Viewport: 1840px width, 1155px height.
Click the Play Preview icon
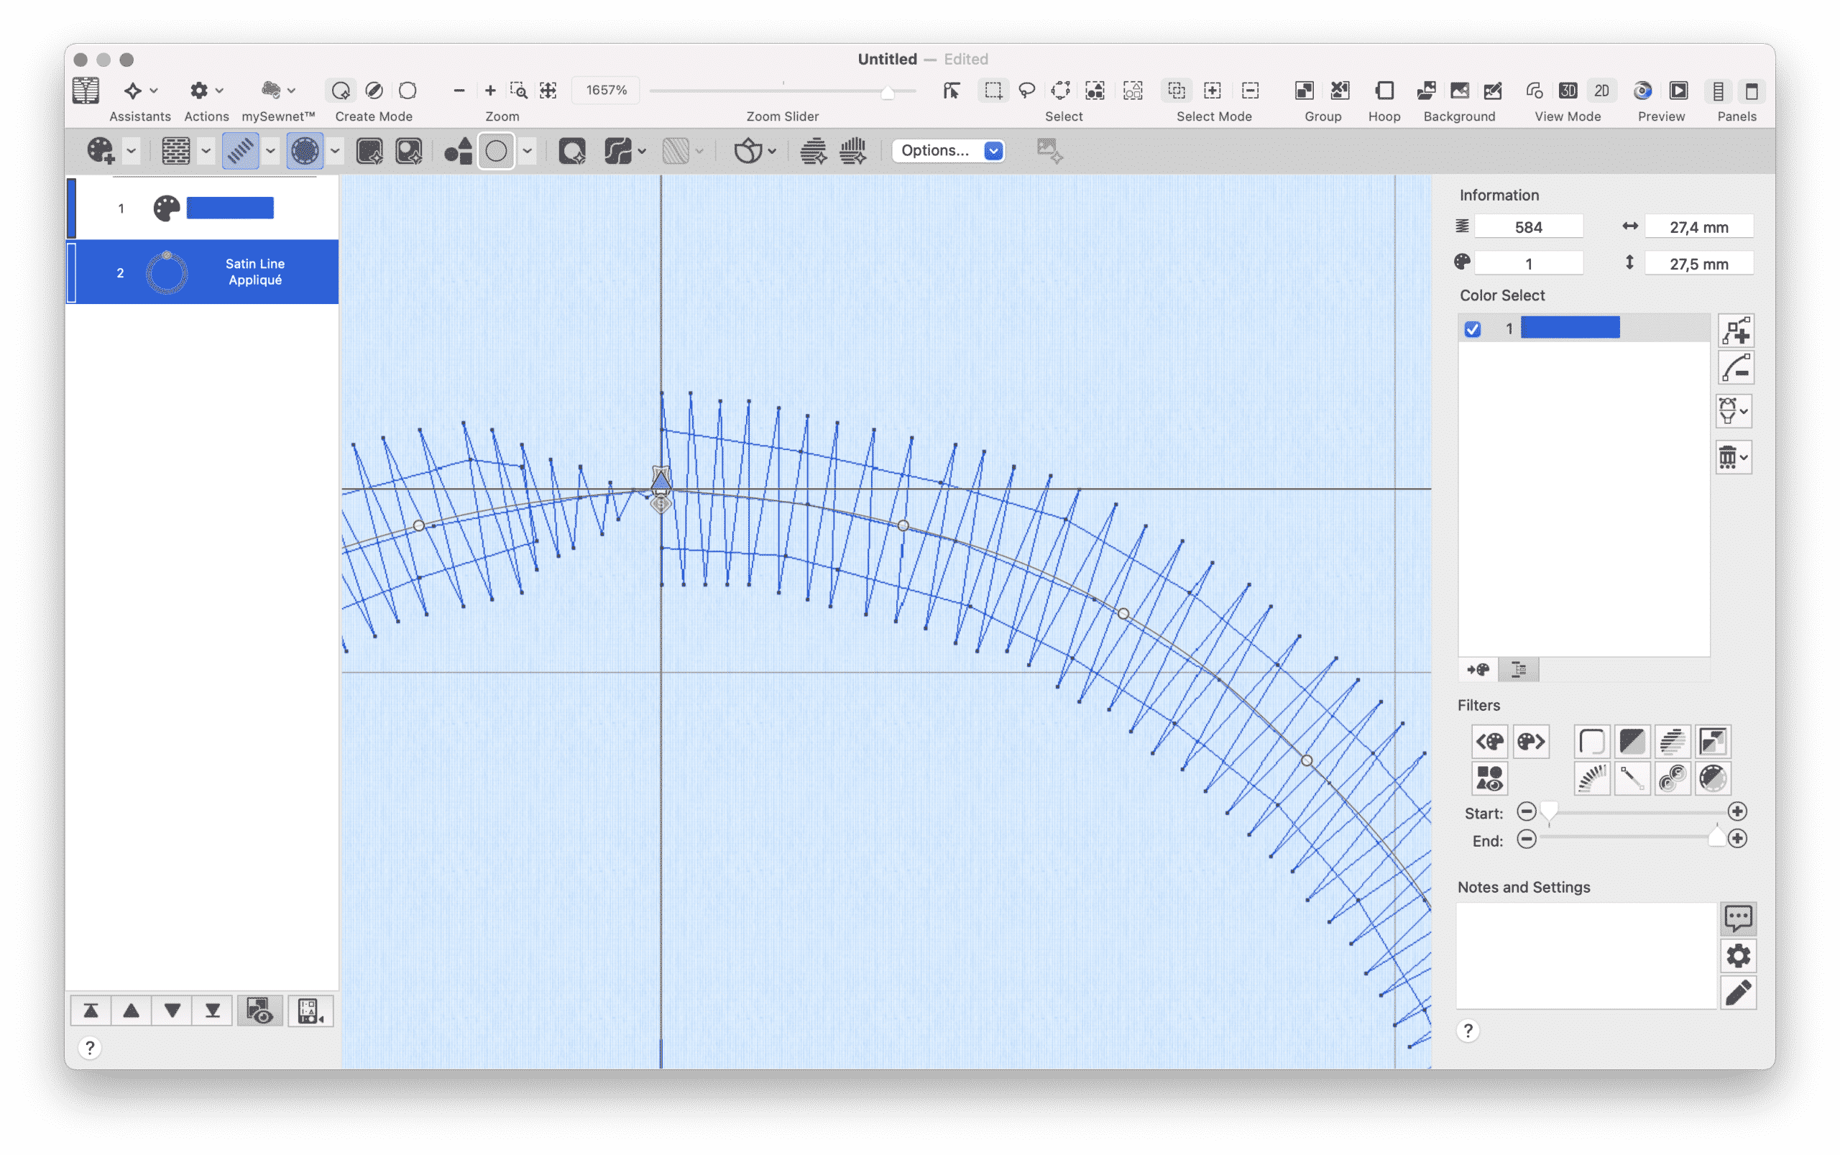coord(1678,91)
